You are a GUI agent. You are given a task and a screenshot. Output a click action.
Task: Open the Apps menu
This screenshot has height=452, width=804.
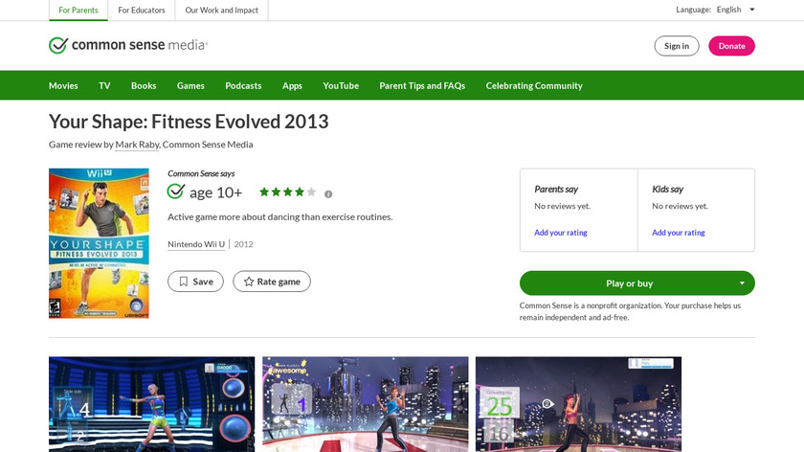pyautogui.click(x=292, y=85)
